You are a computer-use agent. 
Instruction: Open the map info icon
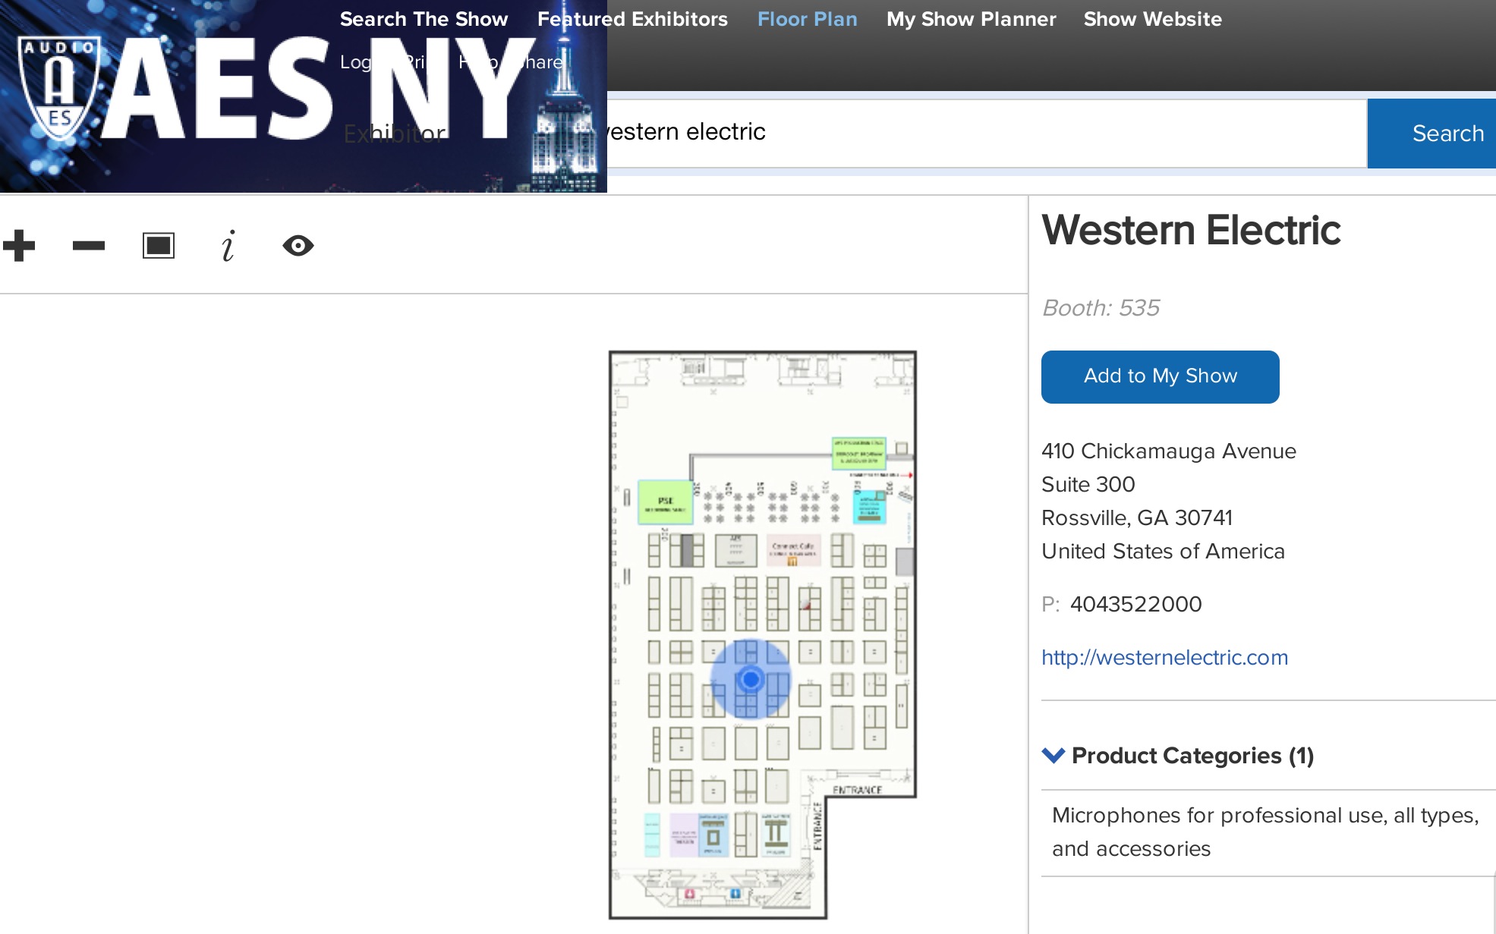coord(228,246)
